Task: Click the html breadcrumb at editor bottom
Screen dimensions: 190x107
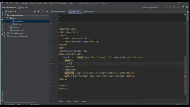Action: point(61,102)
